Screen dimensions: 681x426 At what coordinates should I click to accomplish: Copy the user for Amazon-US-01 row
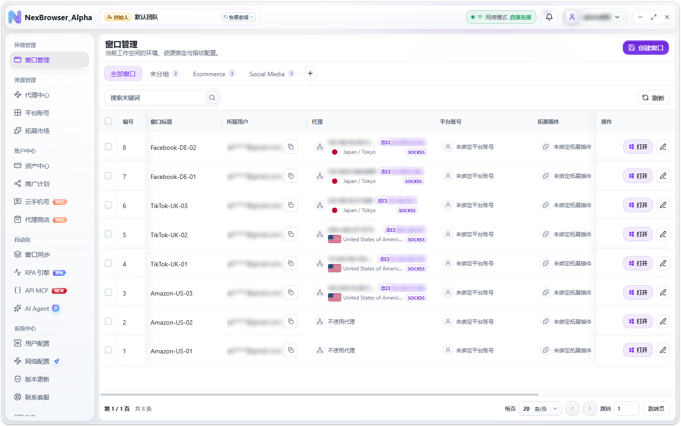291,350
